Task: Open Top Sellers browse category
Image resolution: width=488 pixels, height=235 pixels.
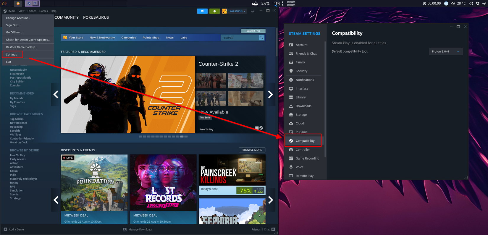Action: pos(17,119)
